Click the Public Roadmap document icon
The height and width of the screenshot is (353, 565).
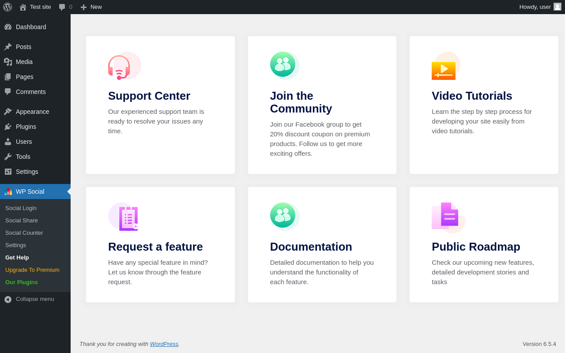(447, 217)
